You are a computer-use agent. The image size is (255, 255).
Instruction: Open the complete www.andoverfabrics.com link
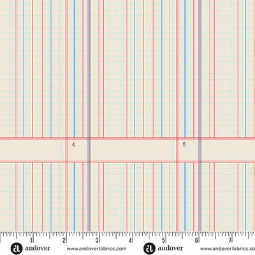tap(96, 249)
